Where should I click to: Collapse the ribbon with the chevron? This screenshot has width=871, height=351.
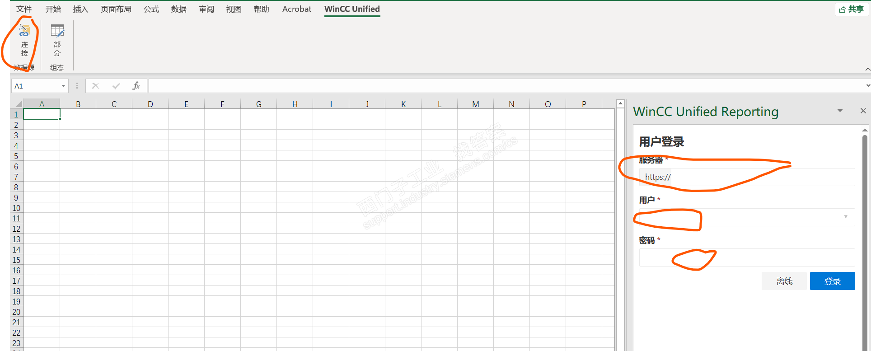coord(867,69)
